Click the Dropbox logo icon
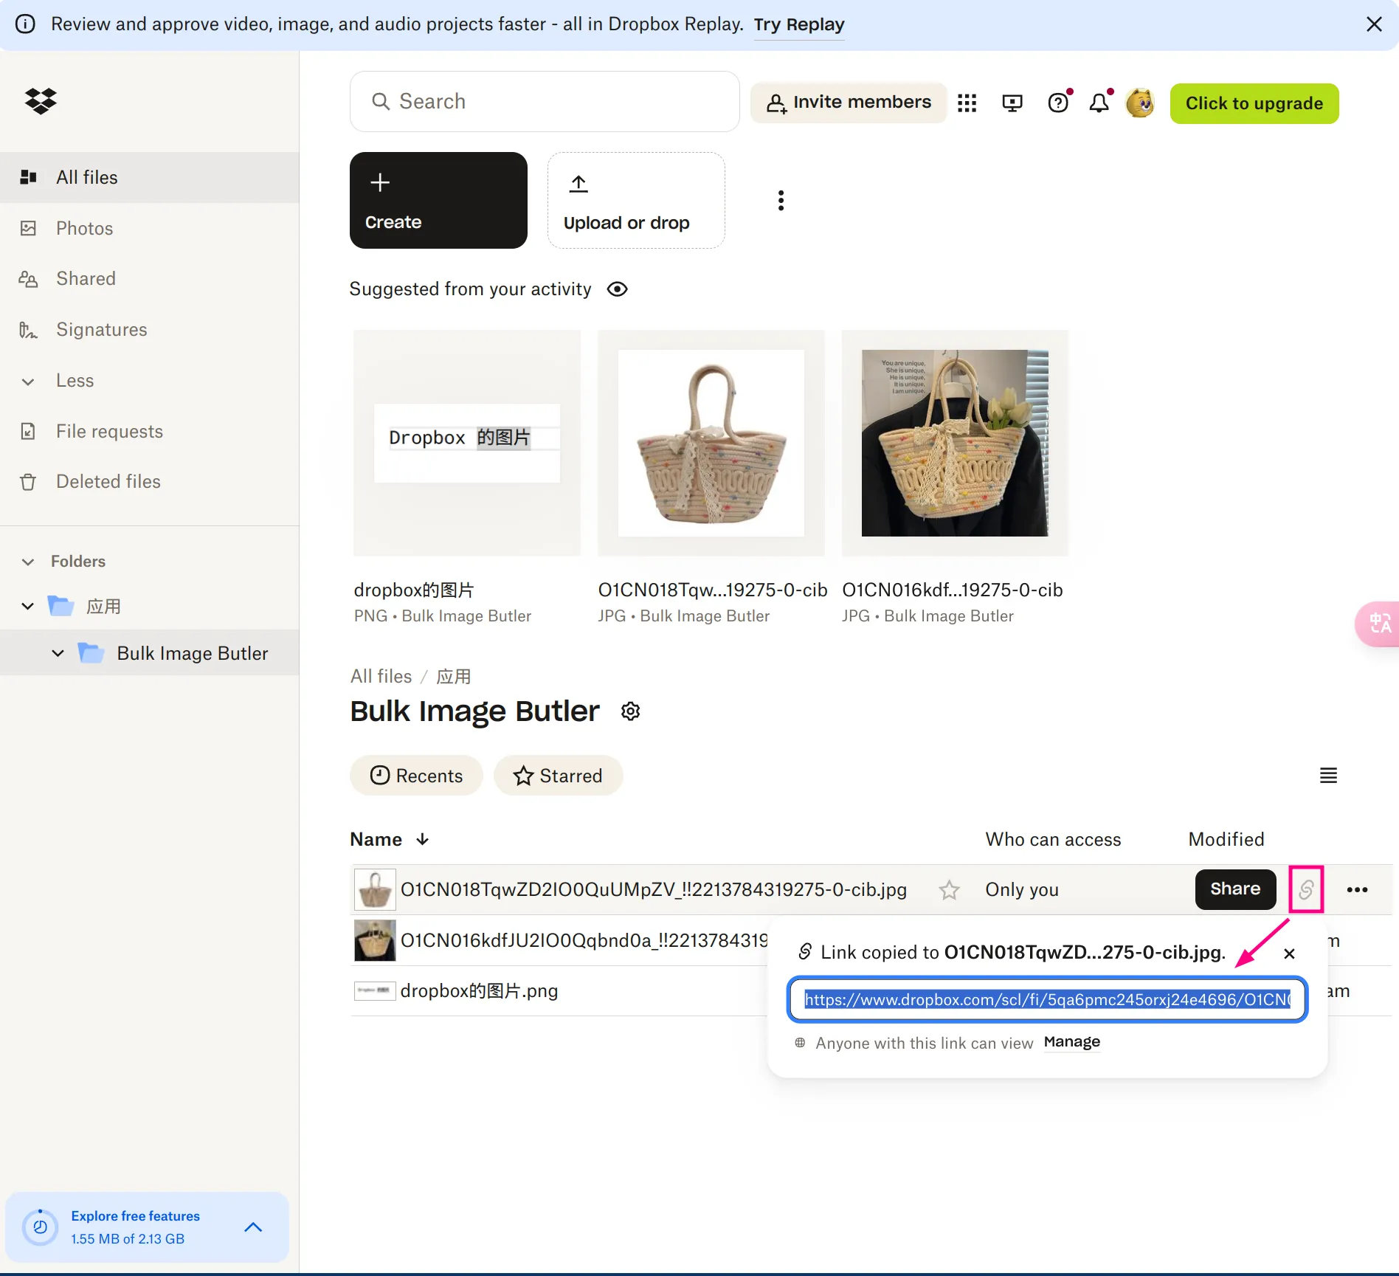This screenshot has width=1399, height=1276. (x=41, y=101)
